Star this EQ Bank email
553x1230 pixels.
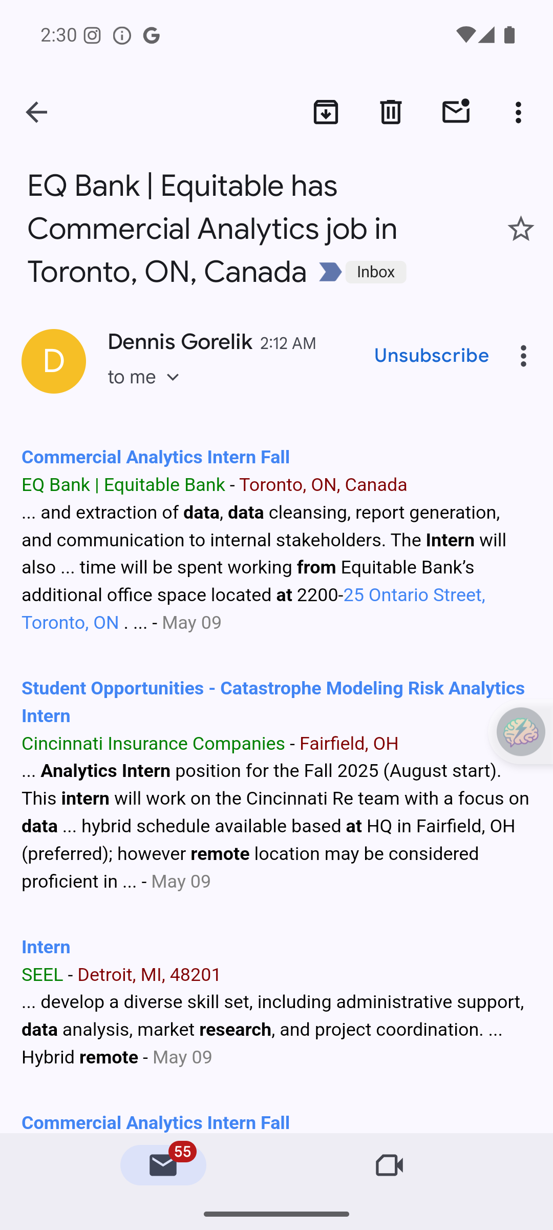520,229
